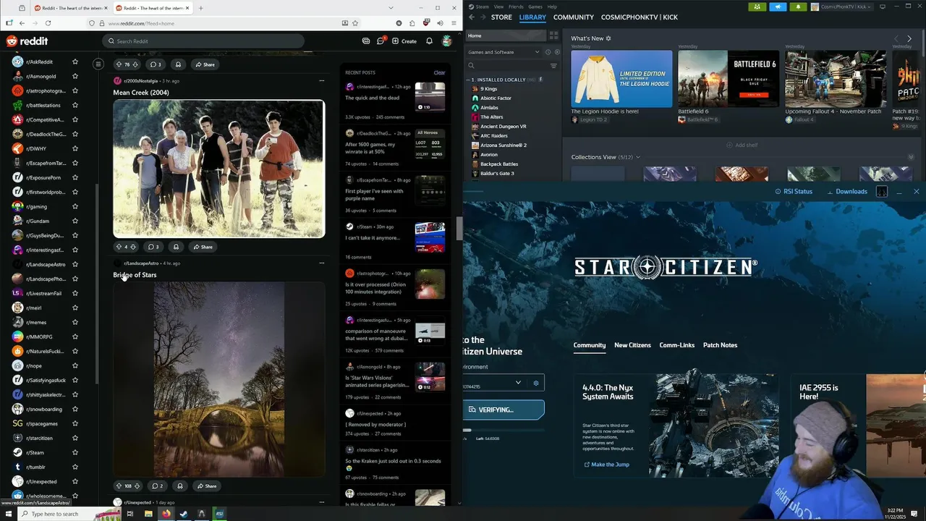Favorite r/Gundam with star
This screenshot has width=926, height=521.
click(x=75, y=221)
